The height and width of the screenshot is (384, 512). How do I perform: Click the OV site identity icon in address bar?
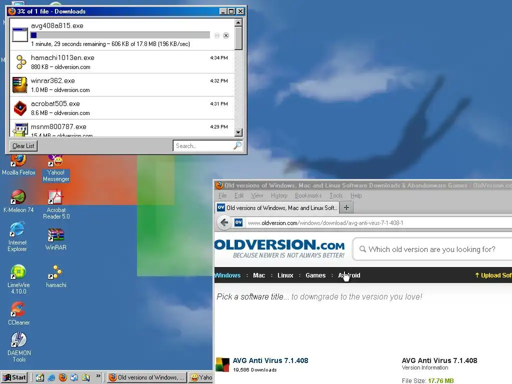(x=238, y=222)
